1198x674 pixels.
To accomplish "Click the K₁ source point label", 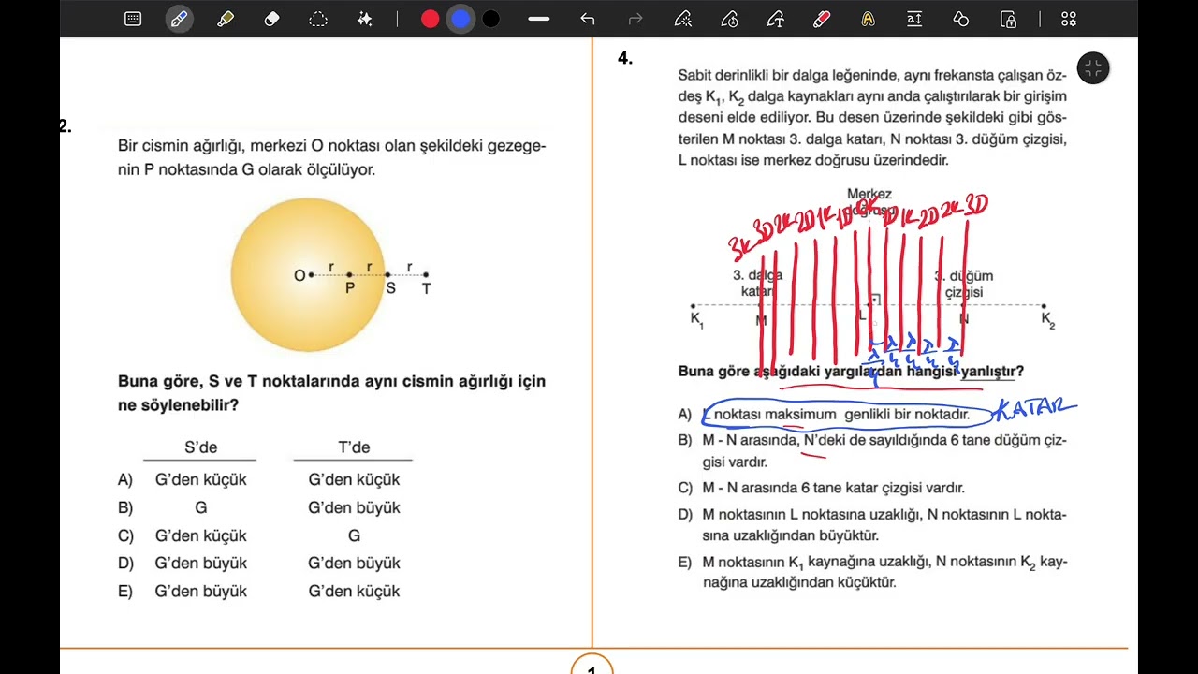I will (x=697, y=319).
